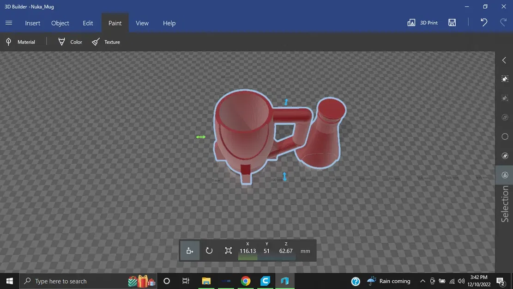
Task: Open the Insert menu tab
Action: pyautogui.click(x=33, y=23)
